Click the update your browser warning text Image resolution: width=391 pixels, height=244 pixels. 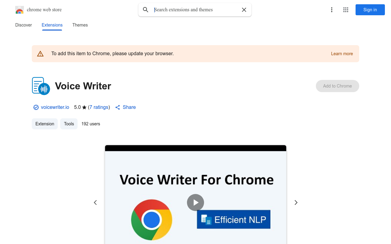(112, 54)
